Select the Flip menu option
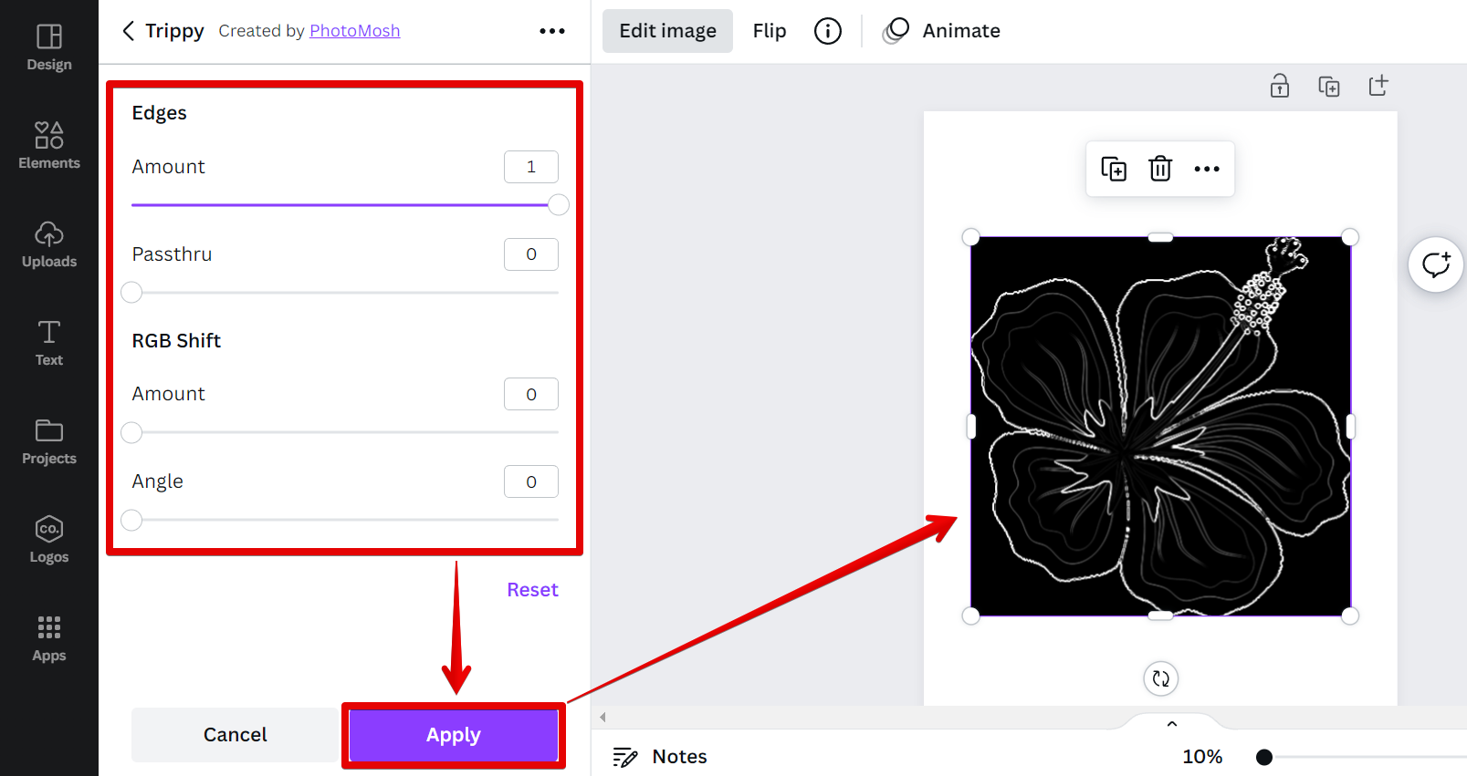The image size is (1467, 776). (x=770, y=31)
